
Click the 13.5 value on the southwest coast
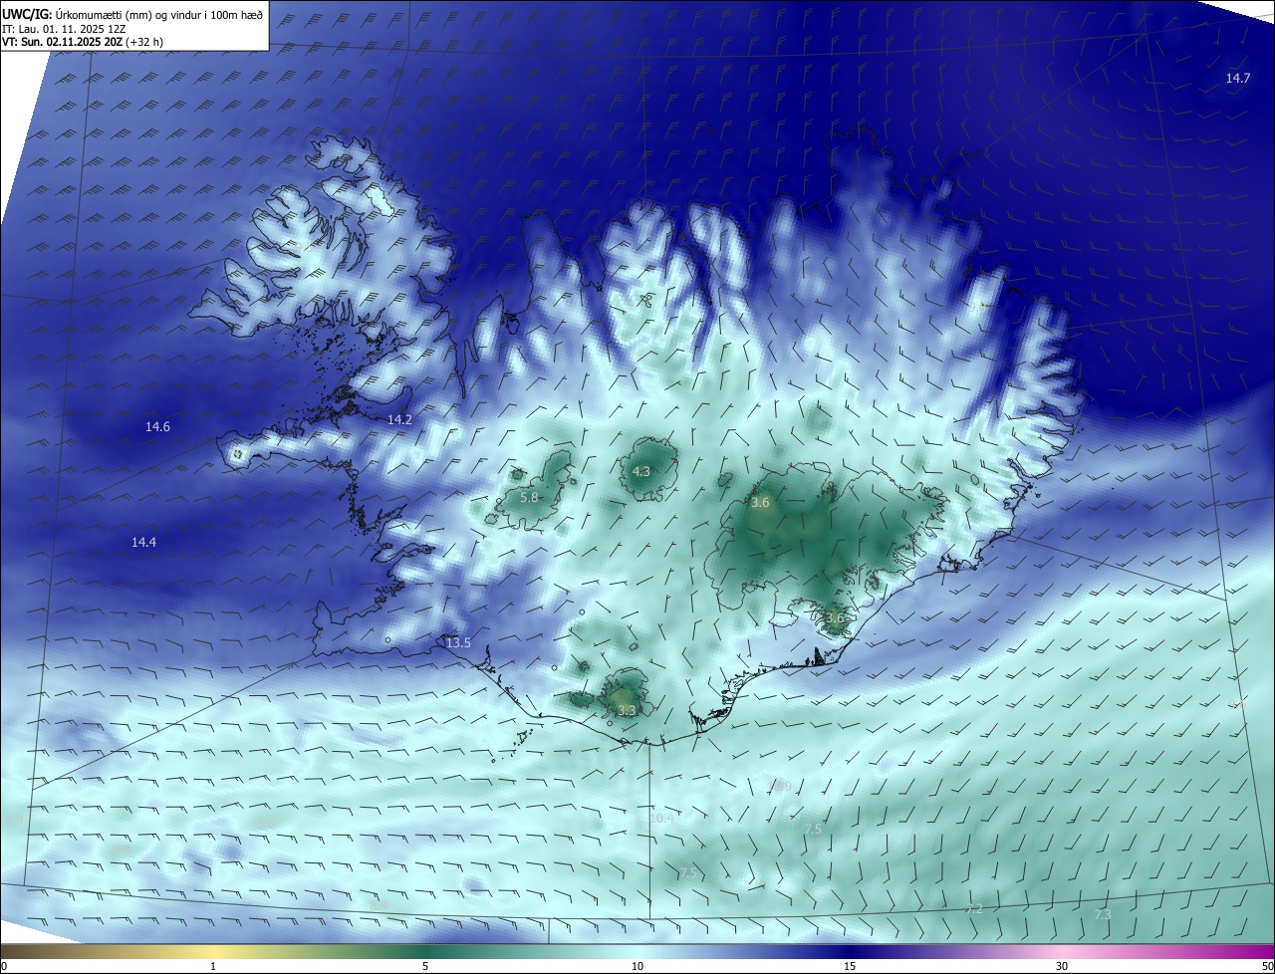458,643
